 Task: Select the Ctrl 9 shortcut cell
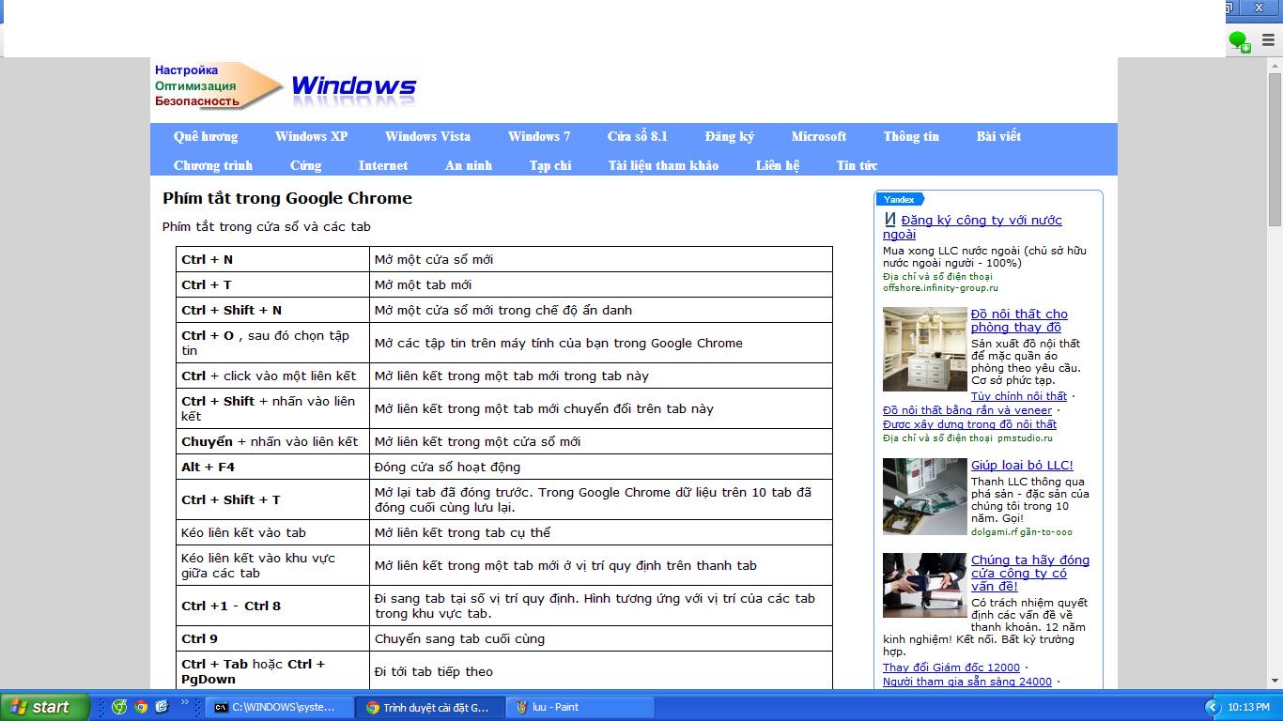pos(273,638)
